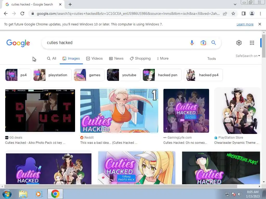Switch to the Videos tab
Screen dimensions: 266x199
tap(94, 58)
